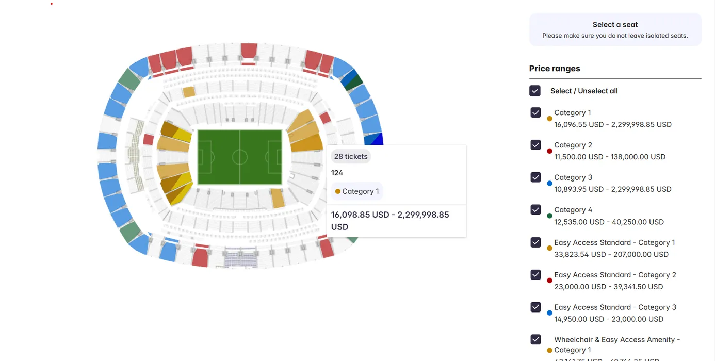Toggle Easy Access Standard - Category 3 checkbox
This screenshot has width=715, height=361.
[x=535, y=307]
